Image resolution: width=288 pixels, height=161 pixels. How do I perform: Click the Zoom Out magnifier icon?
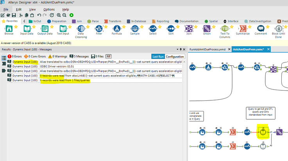64,15
